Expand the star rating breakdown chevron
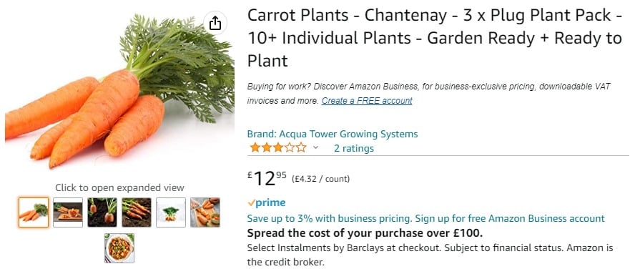Image resolution: width=640 pixels, height=274 pixels. [315, 148]
